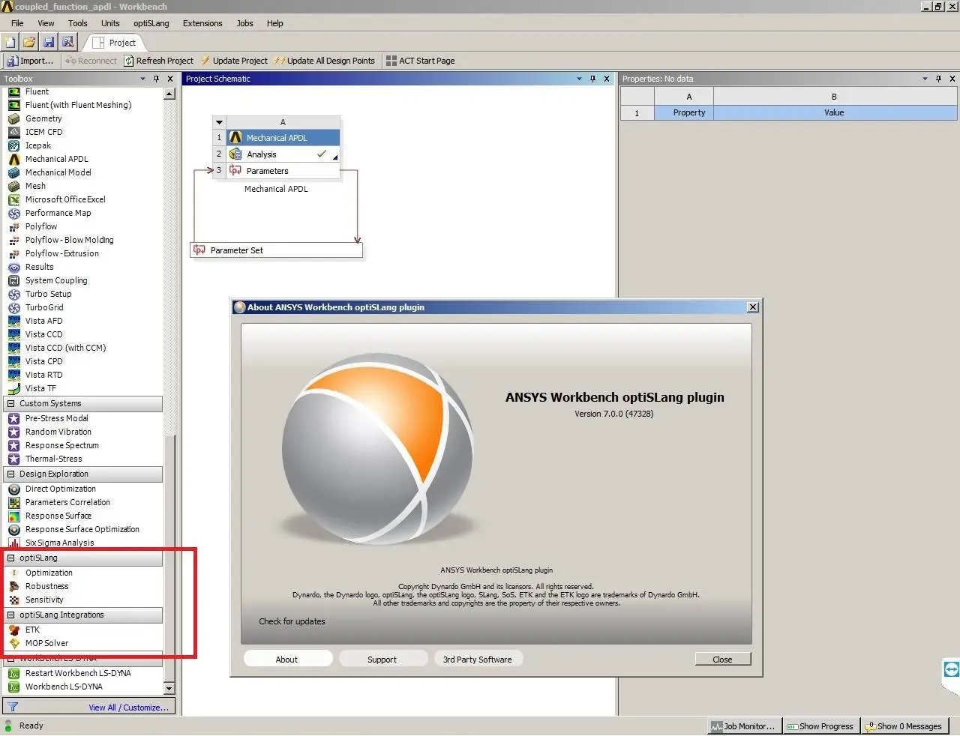Select the Vista AFD icon

(14, 321)
